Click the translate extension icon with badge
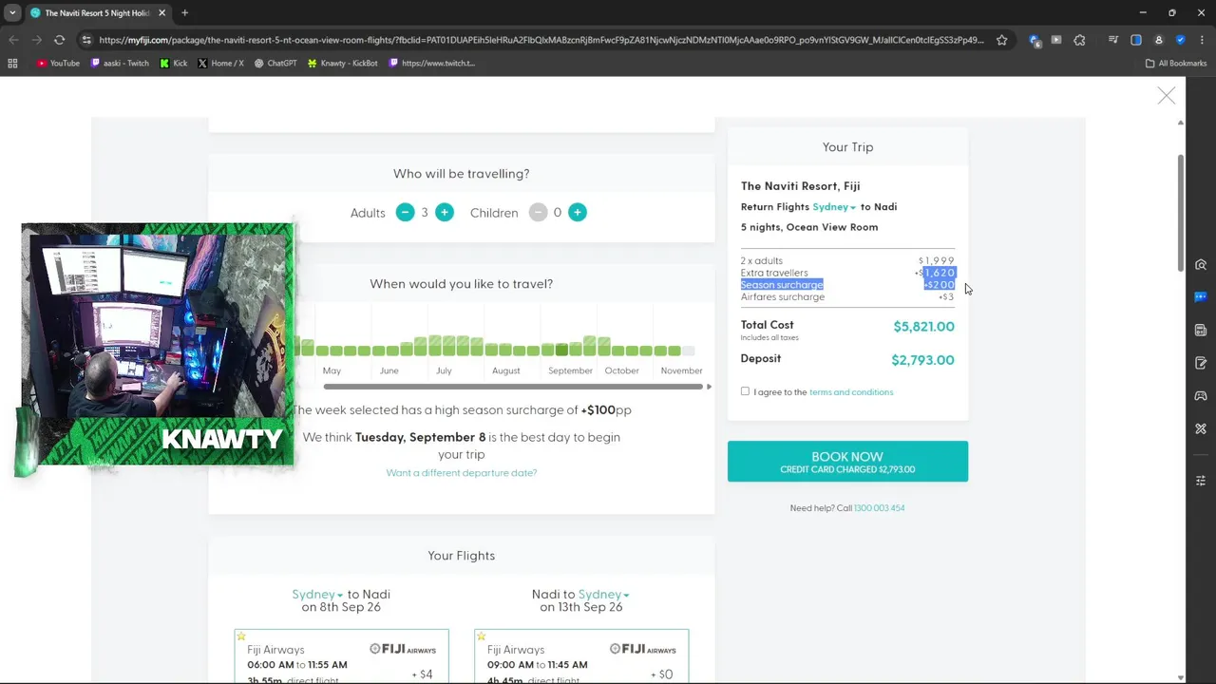Viewport: 1216px width, 684px height. [x=1035, y=40]
